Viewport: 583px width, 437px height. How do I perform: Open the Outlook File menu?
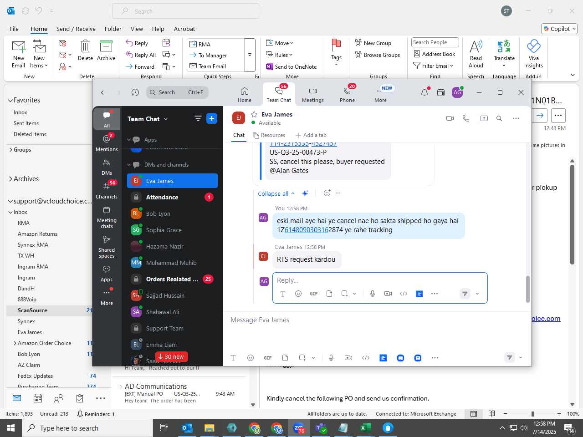coord(15,29)
